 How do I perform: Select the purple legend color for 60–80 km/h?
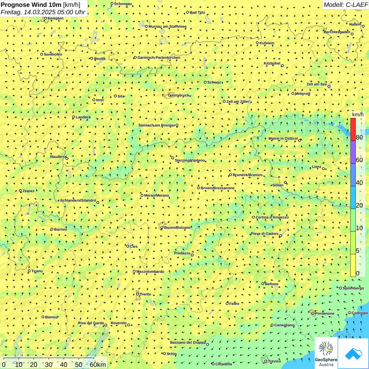click(x=353, y=152)
